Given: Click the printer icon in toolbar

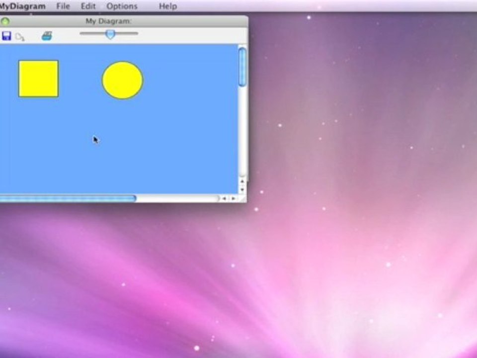Looking at the screenshot, I should pyautogui.click(x=47, y=36).
